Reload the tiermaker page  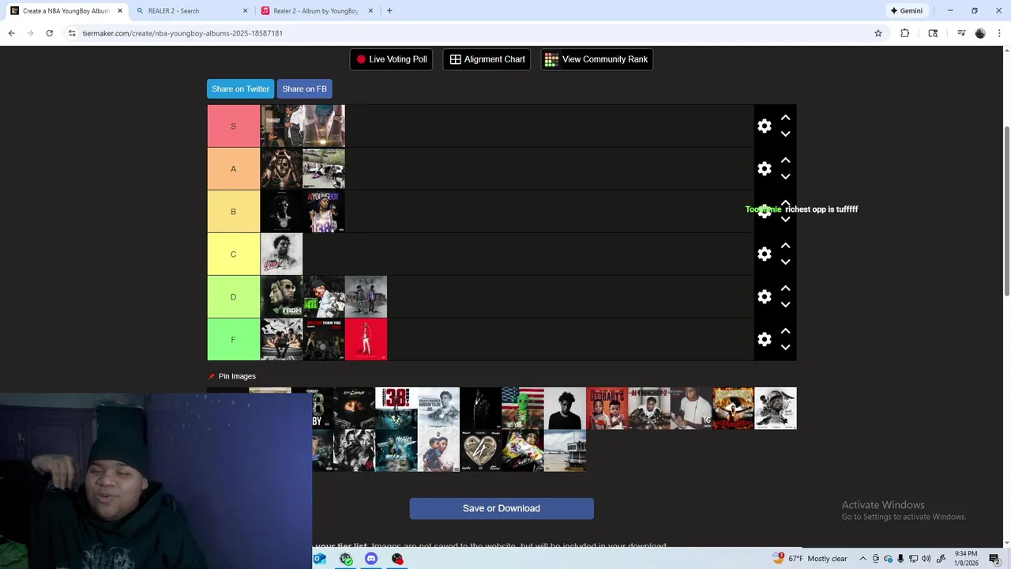click(x=49, y=33)
